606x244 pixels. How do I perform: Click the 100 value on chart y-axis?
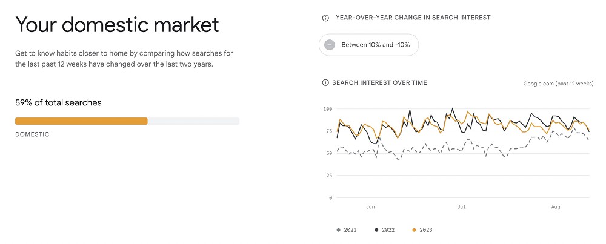(327, 109)
